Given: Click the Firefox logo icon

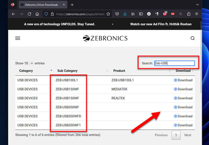Looking at the screenshot, I should [13, 5].
